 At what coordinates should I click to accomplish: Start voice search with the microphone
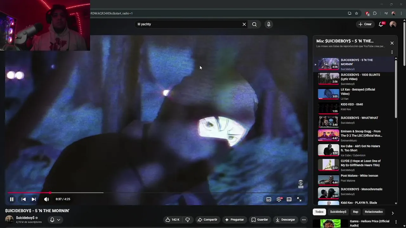(269, 24)
